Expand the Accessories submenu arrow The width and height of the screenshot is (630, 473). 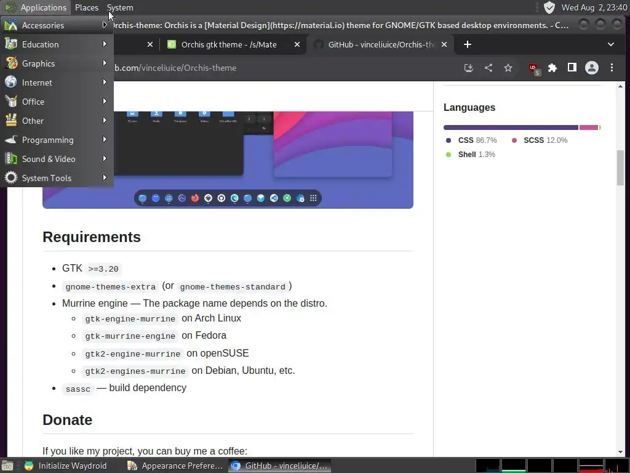coord(105,25)
